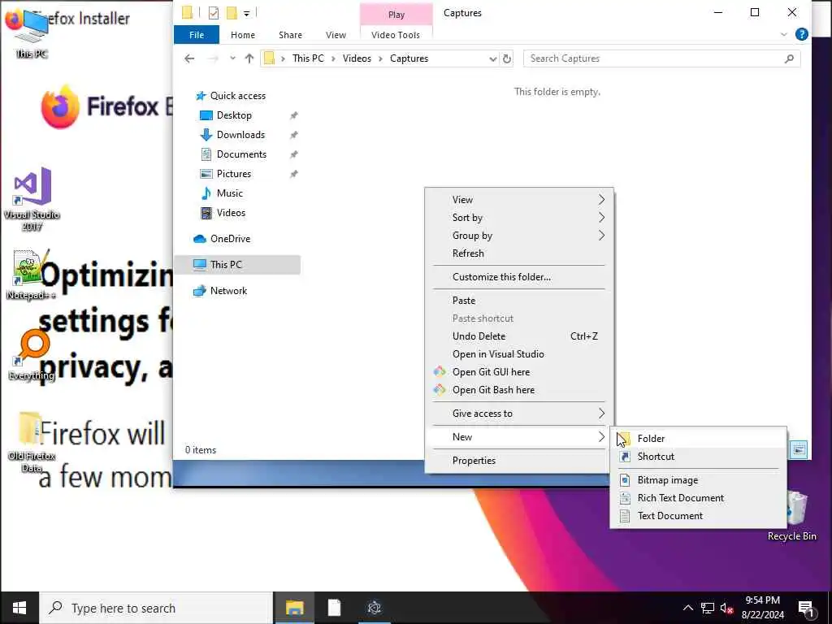Expand the Group by submenu arrow

pyautogui.click(x=601, y=236)
